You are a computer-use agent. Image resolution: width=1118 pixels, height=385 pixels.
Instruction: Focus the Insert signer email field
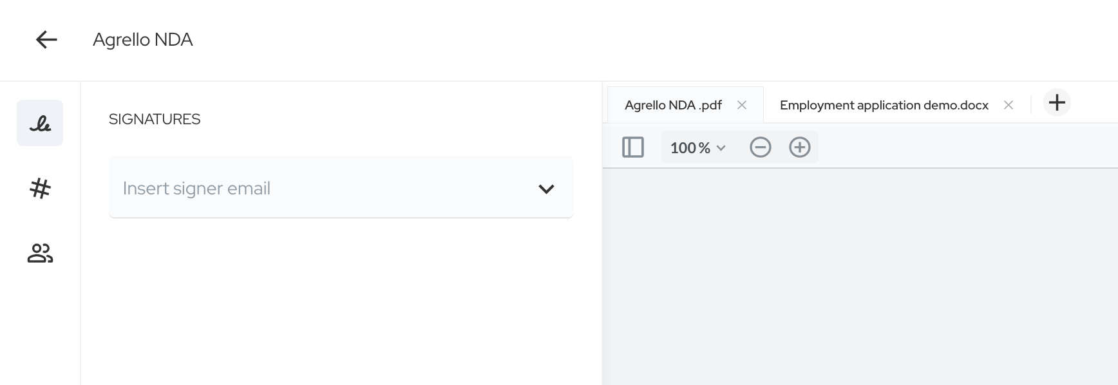pos(341,187)
